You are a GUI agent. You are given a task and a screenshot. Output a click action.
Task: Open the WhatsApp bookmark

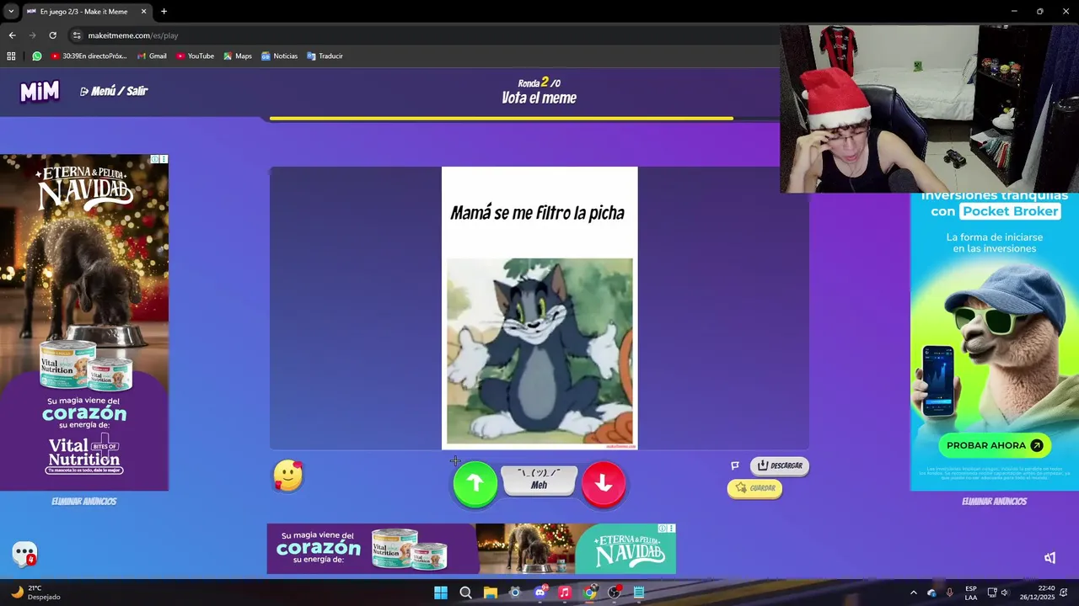pos(37,56)
